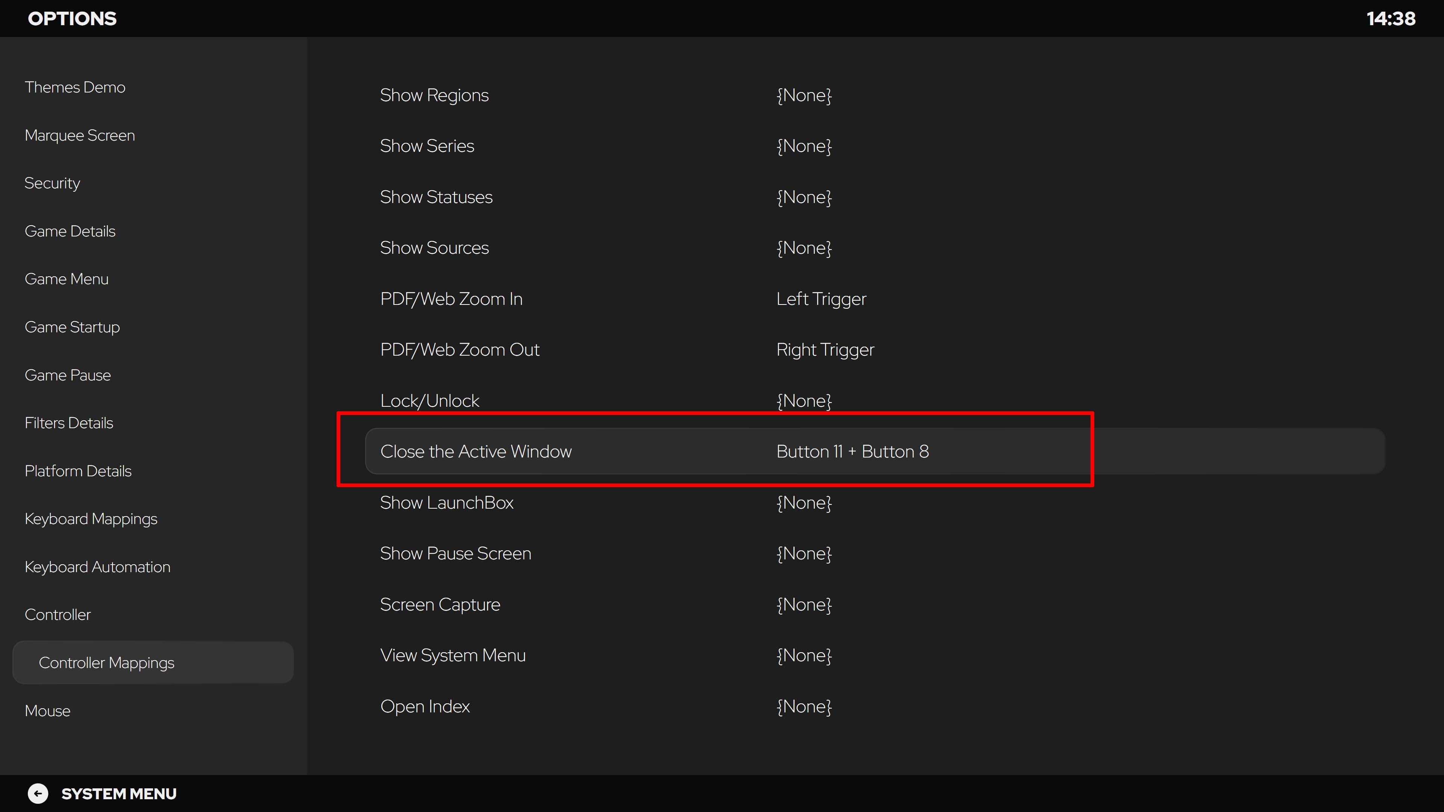Select the Show Series mapping row
Image resolution: width=1444 pixels, height=812 pixels.
[x=875, y=146]
